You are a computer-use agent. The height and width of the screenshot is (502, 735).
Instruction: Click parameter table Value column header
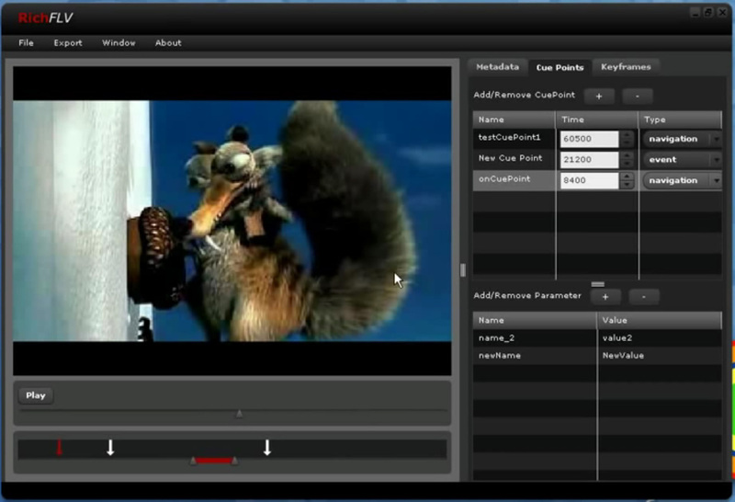660,321
